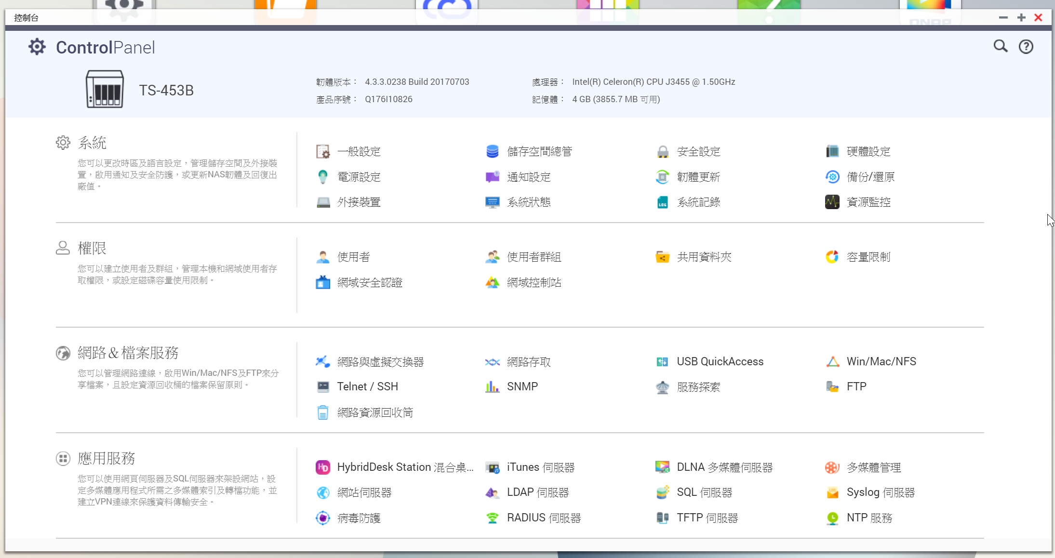Select the 權限 privilege category heading
The width and height of the screenshot is (1055, 558).
[x=92, y=248]
